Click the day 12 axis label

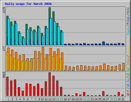50,99
